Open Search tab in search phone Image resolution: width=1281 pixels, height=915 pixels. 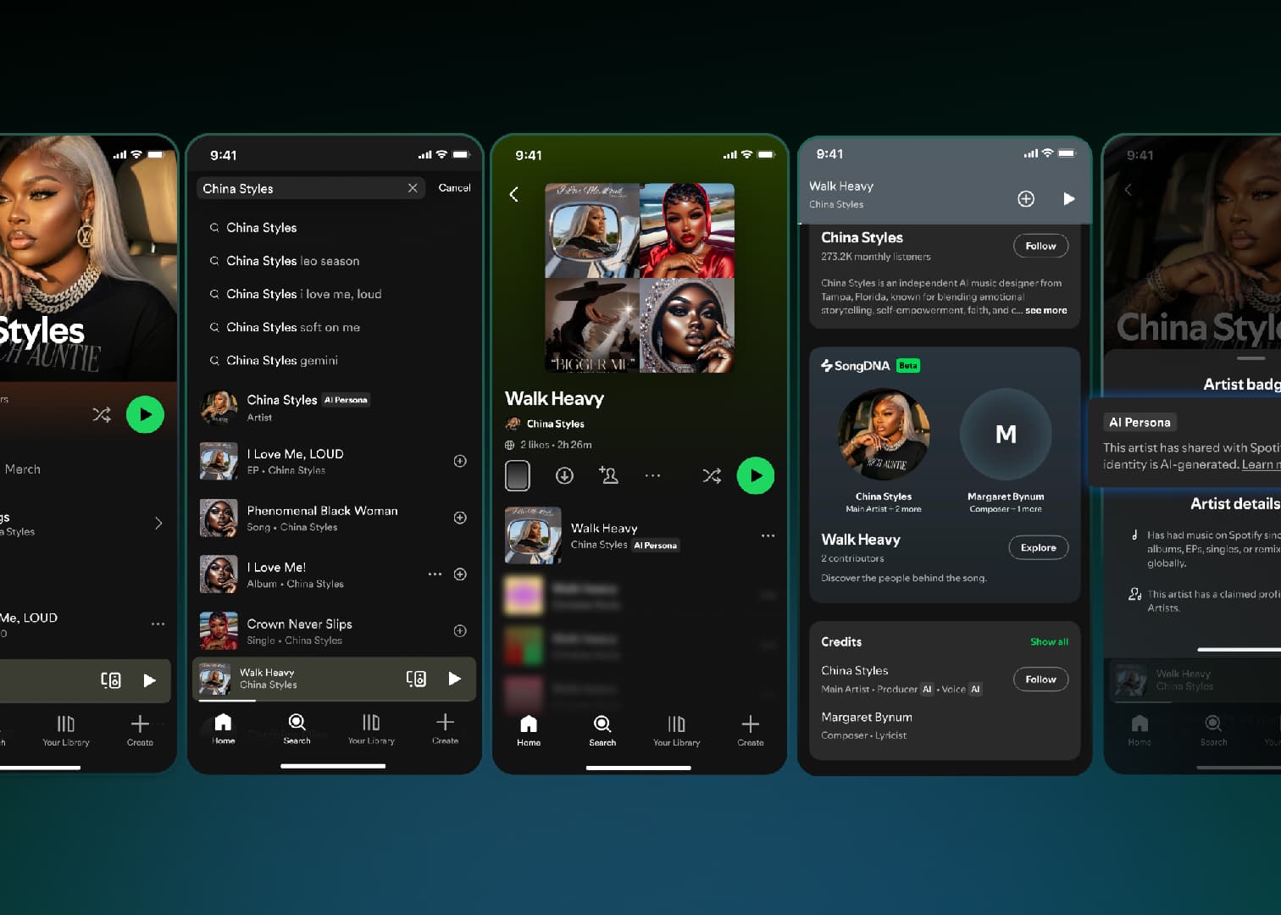(297, 728)
